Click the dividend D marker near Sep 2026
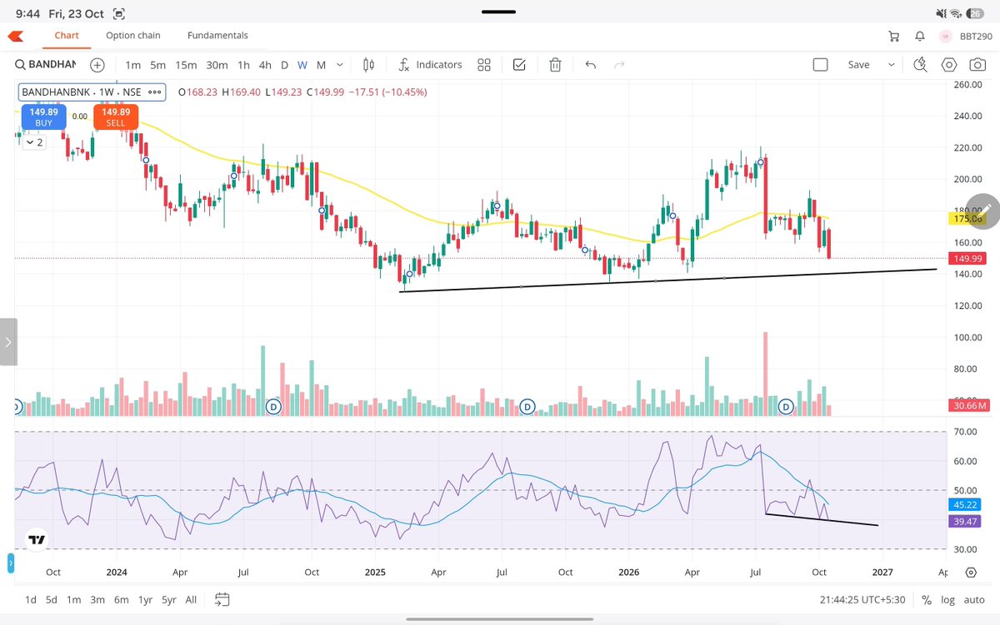The height and width of the screenshot is (625, 1000). 785,406
